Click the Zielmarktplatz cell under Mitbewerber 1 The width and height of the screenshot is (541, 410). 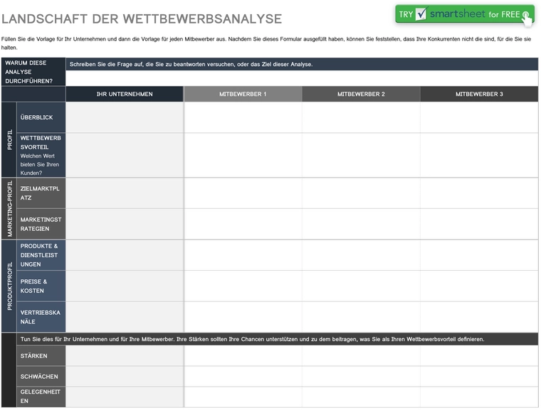point(243,193)
